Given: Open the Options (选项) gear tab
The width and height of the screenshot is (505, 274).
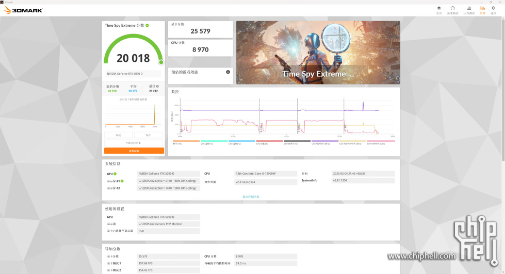Looking at the screenshot, I should point(493,10).
